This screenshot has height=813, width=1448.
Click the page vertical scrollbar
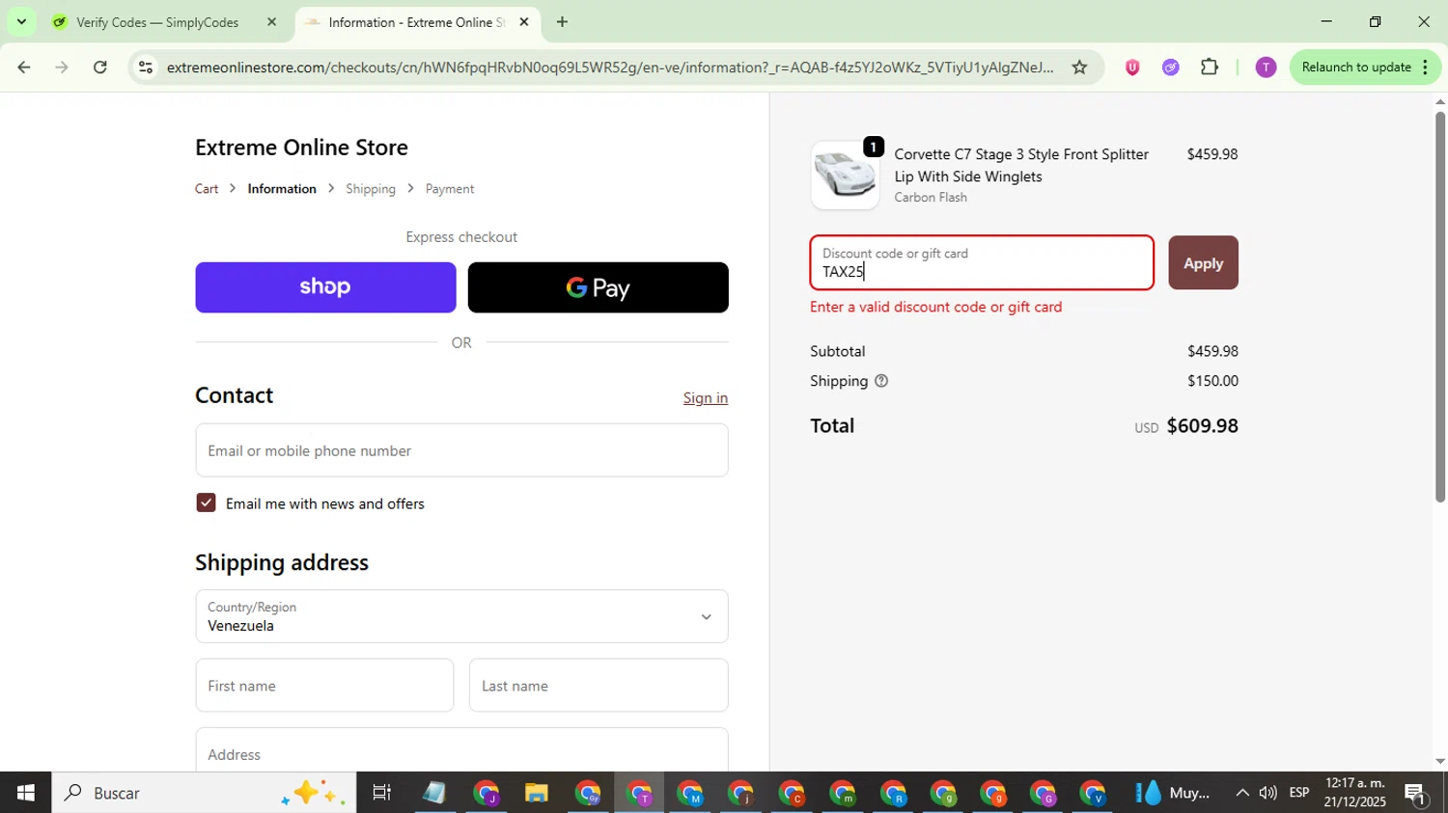tap(1440, 307)
